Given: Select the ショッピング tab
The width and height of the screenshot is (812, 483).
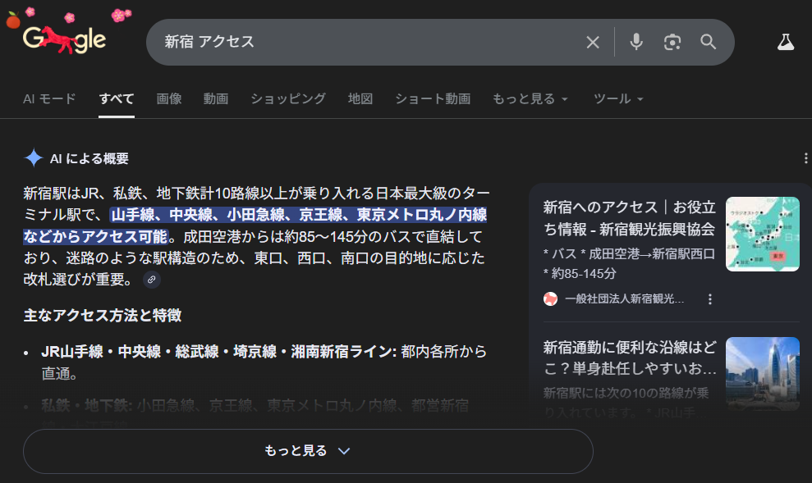Looking at the screenshot, I should pyautogui.click(x=288, y=99).
